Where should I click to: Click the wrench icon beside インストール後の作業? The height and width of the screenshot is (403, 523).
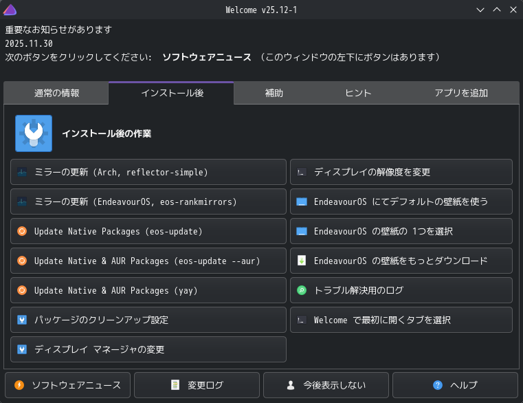[34, 133]
